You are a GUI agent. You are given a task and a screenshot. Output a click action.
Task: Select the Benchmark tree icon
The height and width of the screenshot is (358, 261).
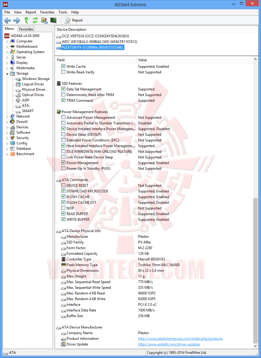coord(13,154)
